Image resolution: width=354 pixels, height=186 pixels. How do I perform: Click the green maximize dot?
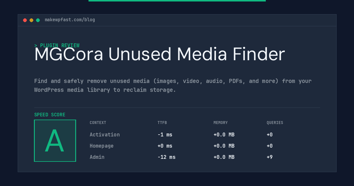point(38,20)
